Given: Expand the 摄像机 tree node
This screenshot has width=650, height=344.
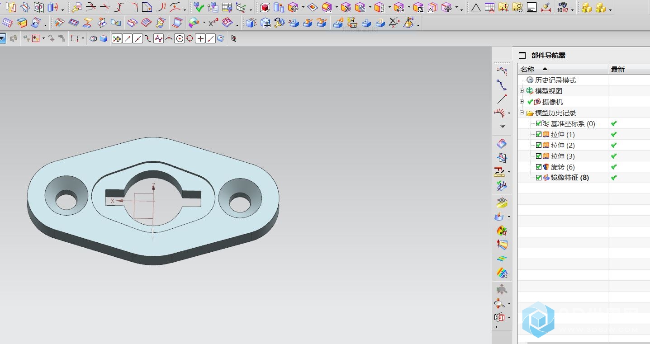Looking at the screenshot, I should pyautogui.click(x=522, y=102).
